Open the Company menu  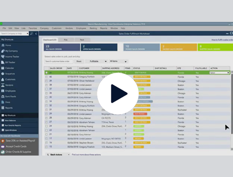[44, 28]
